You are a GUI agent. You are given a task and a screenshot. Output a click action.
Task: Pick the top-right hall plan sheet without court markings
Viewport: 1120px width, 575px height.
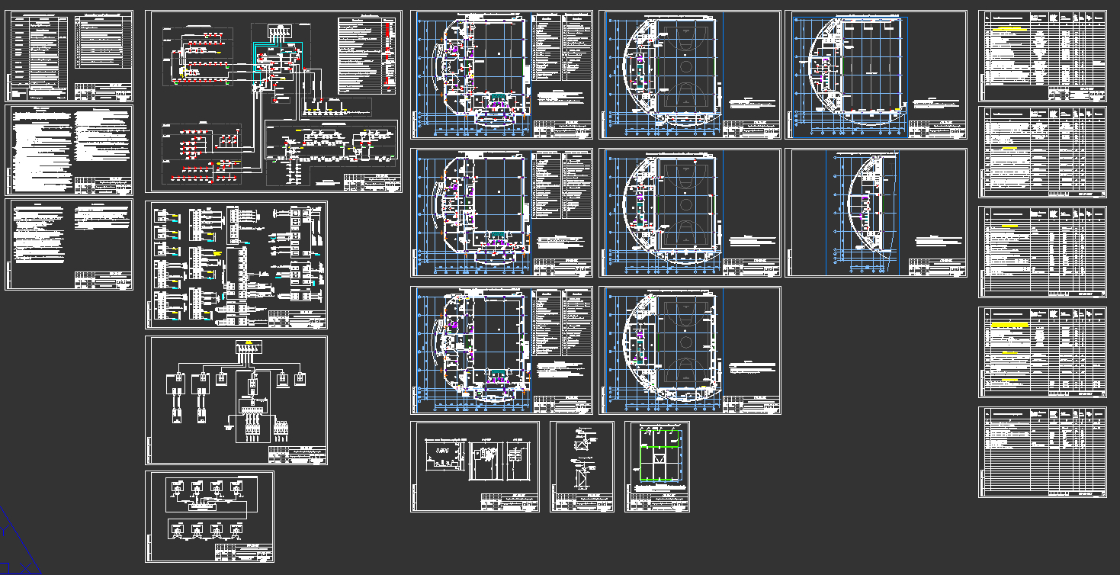876,75
